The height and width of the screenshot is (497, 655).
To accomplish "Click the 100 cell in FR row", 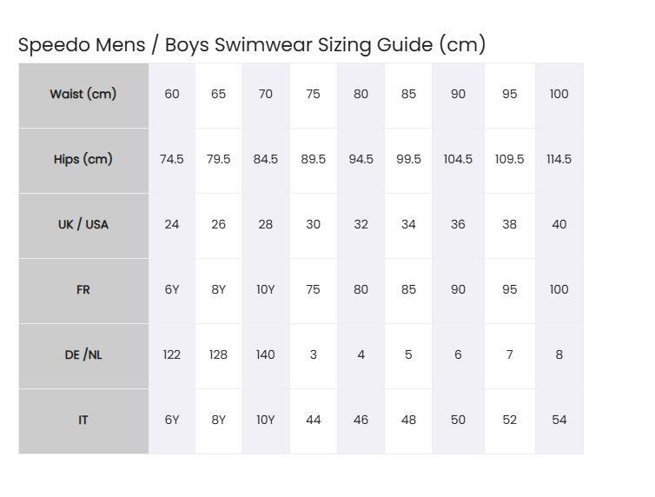I will tap(559, 289).
